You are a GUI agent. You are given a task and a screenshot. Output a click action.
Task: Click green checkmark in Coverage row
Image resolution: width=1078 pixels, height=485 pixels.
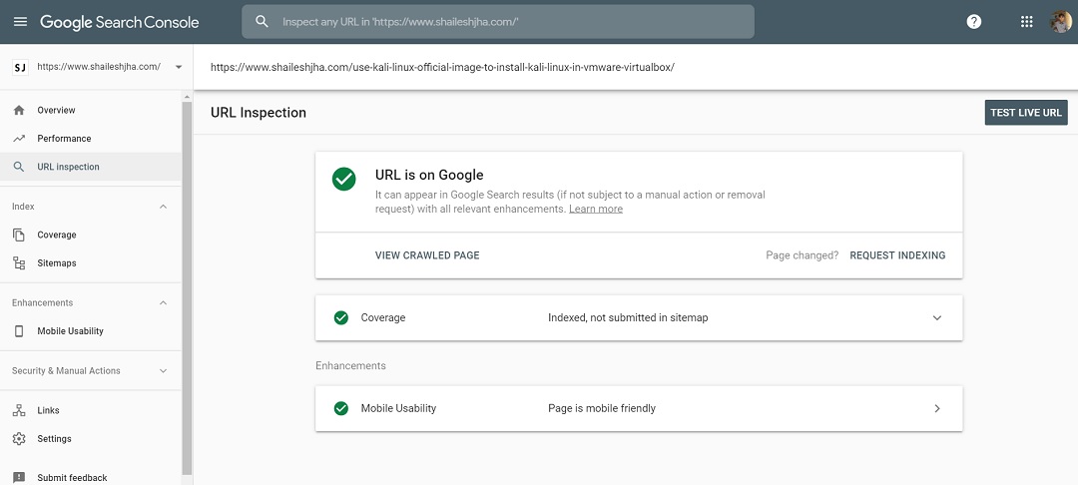point(341,317)
